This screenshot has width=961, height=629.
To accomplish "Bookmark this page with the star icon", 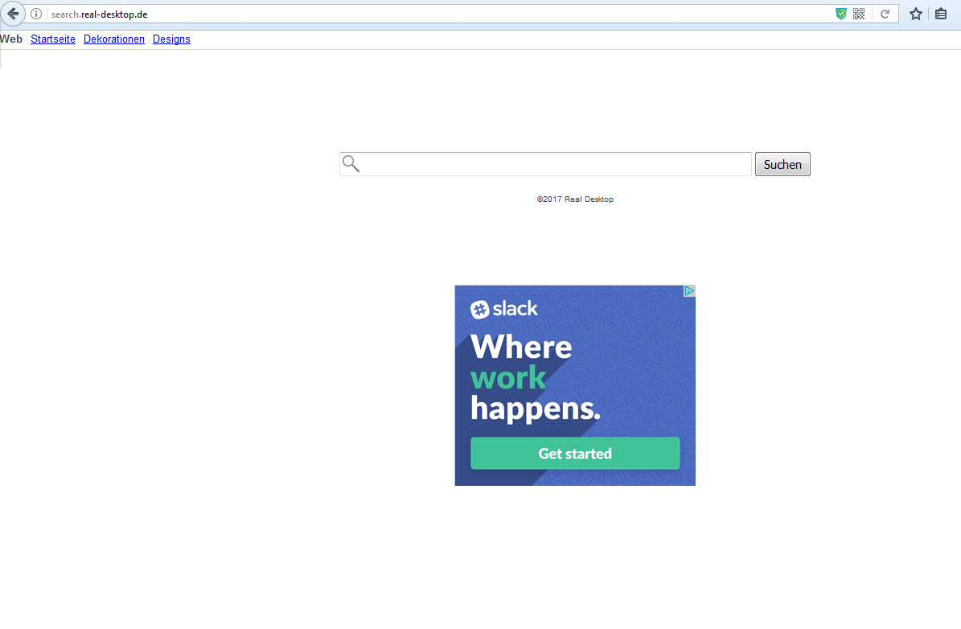I will coord(916,14).
